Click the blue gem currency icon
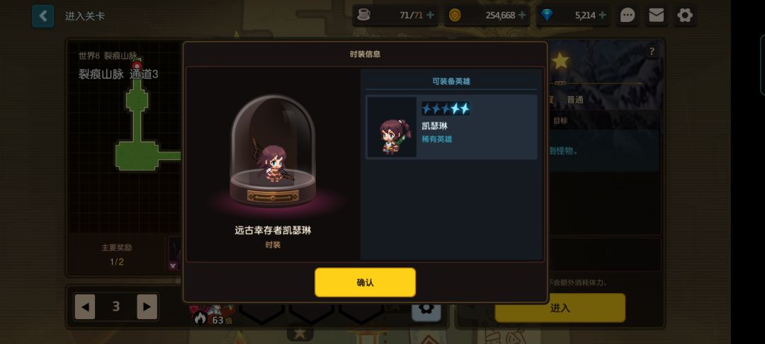Screen dimensions: 765x344 point(547,16)
